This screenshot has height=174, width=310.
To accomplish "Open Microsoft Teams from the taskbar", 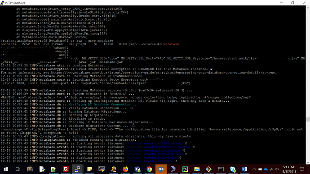I will click(137, 169).
